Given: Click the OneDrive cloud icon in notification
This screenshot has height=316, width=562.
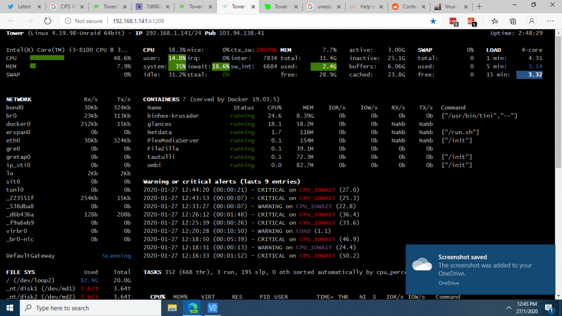Looking at the screenshot, I should (422, 264).
